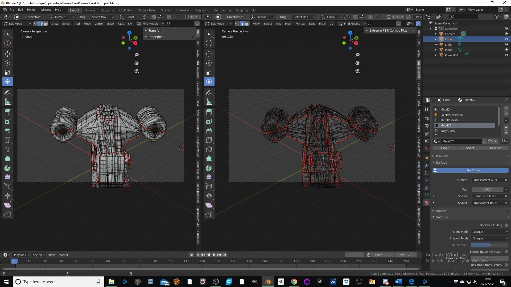The image size is (511, 287).
Task: Open Word from the taskbar
Action: 398,282
